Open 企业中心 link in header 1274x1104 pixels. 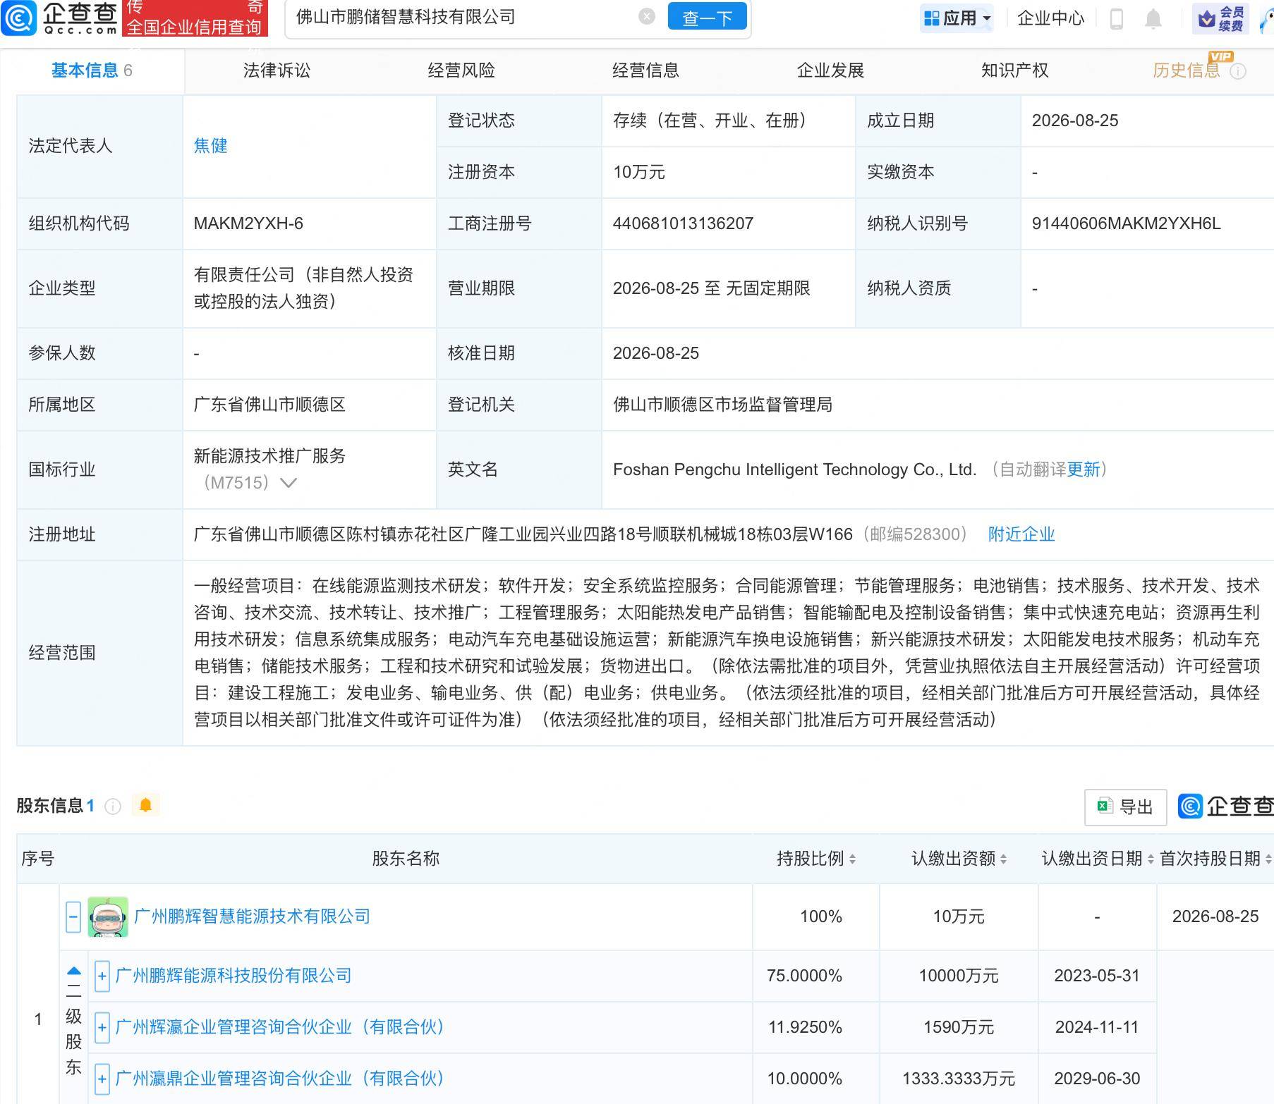tap(1050, 18)
